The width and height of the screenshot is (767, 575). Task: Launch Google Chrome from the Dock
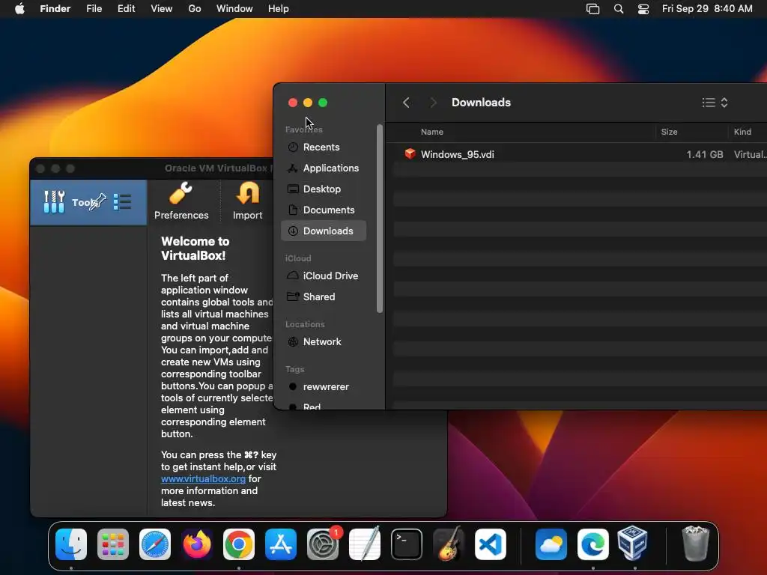tap(239, 544)
